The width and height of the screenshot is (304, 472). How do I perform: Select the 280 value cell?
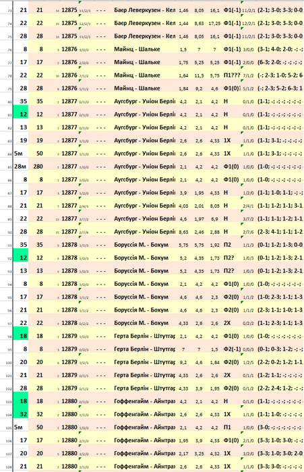pos(38,167)
